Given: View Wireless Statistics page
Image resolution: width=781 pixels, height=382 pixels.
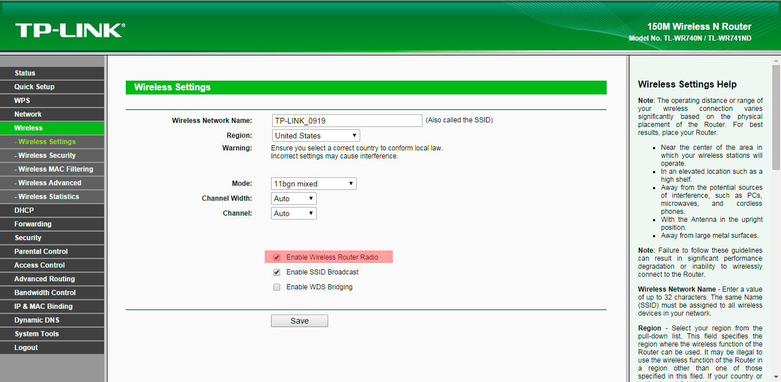Looking at the screenshot, I should coord(52,197).
